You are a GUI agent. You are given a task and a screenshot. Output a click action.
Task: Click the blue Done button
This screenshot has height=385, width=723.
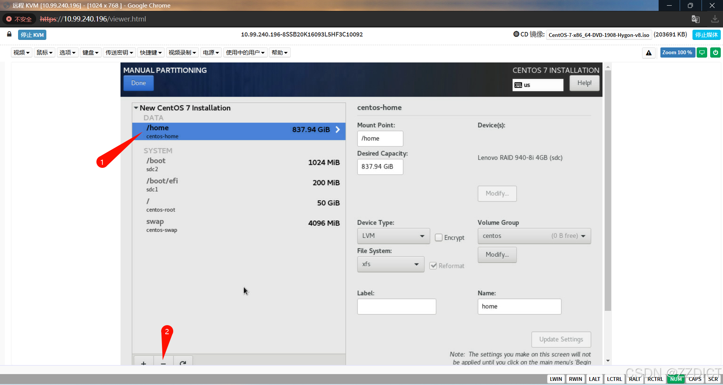tap(139, 83)
